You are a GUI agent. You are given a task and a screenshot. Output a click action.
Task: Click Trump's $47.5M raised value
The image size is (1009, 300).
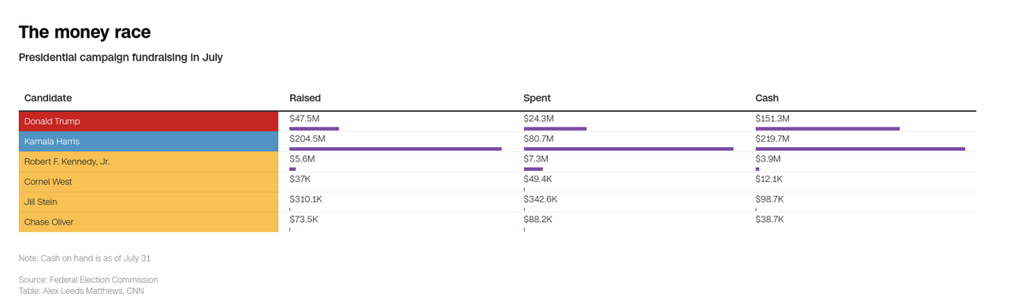[304, 118]
